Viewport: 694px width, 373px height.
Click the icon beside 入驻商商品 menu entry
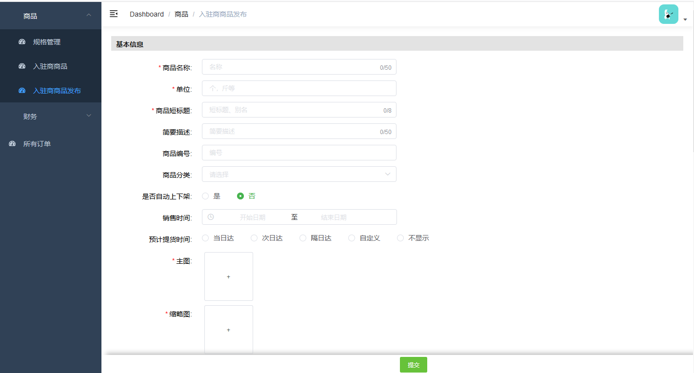pos(21,66)
